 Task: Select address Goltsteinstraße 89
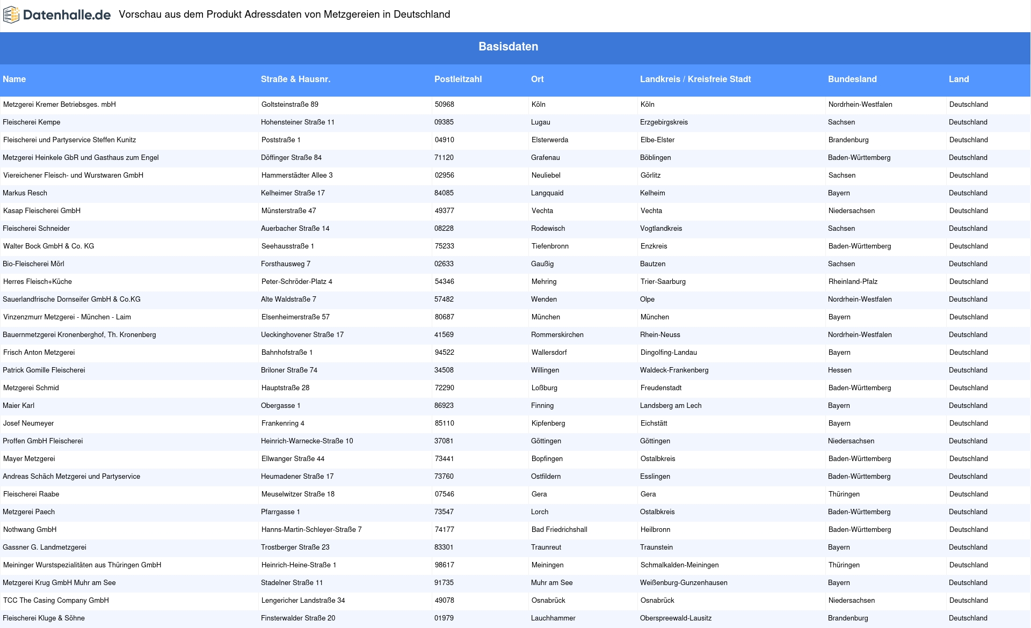[290, 105]
